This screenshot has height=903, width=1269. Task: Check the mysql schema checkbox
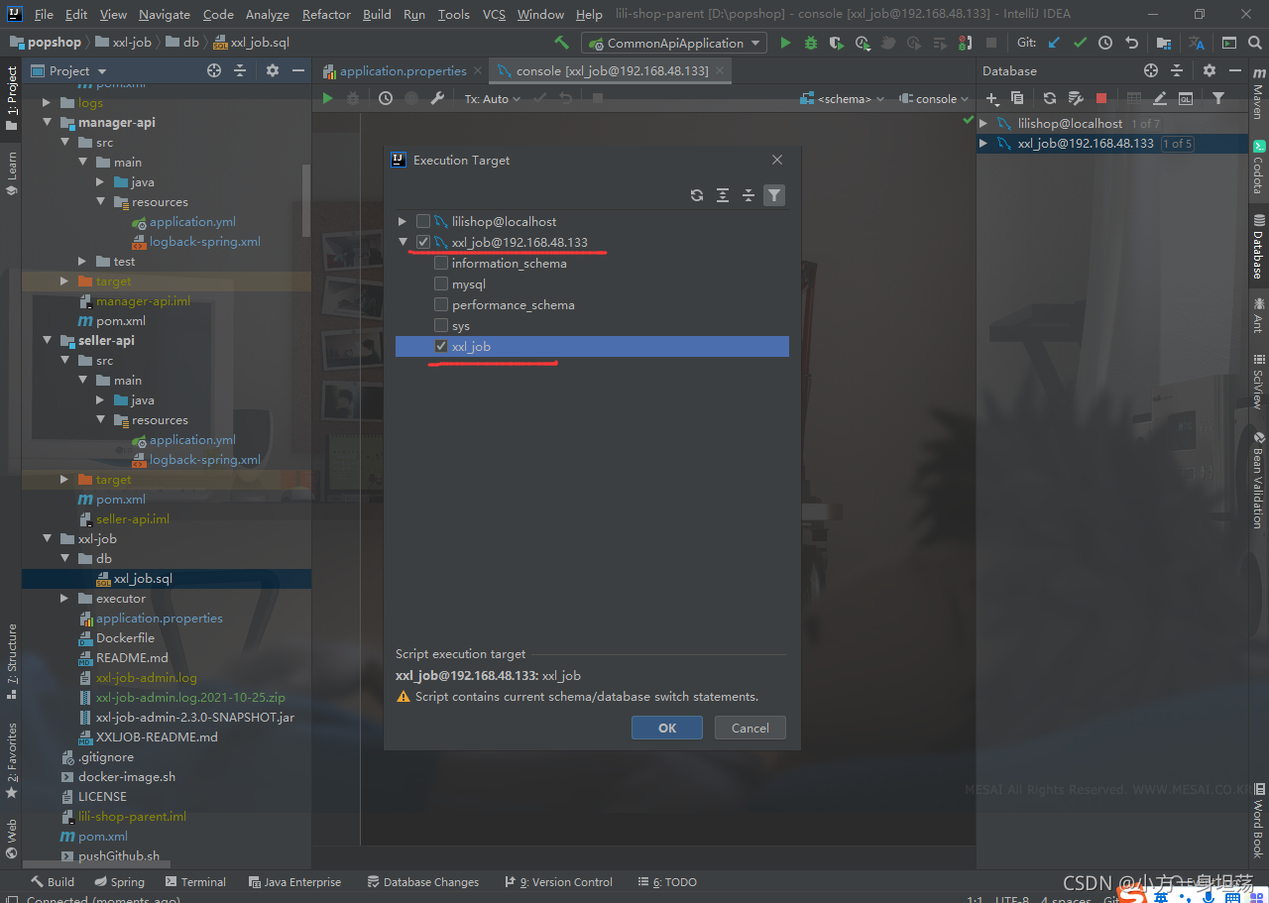pyautogui.click(x=441, y=283)
